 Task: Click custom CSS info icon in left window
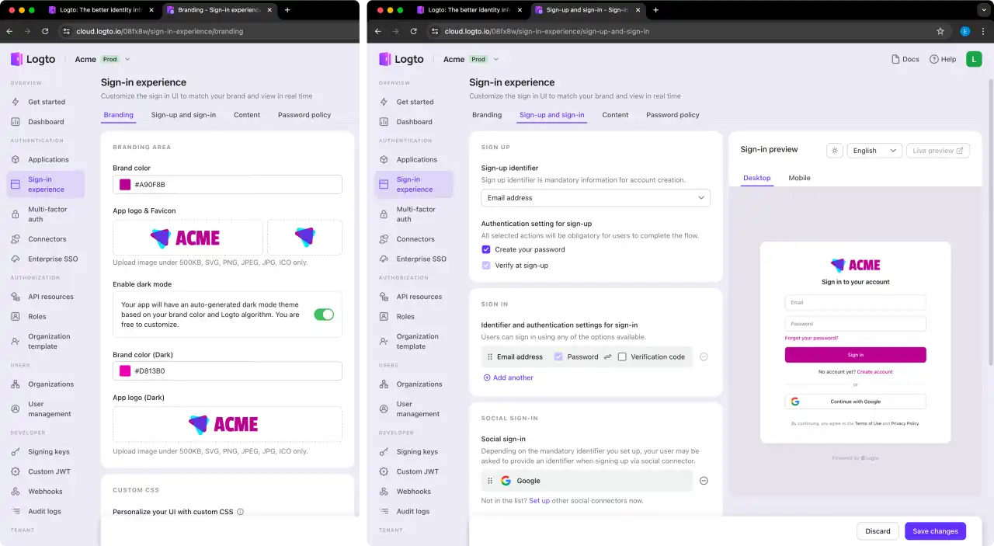pyautogui.click(x=240, y=512)
